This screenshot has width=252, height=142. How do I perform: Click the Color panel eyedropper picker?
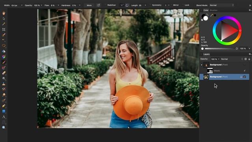click(211, 15)
